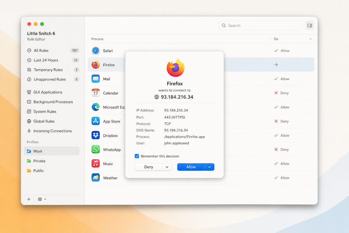Click the Dropbox icon

(96, 135)
